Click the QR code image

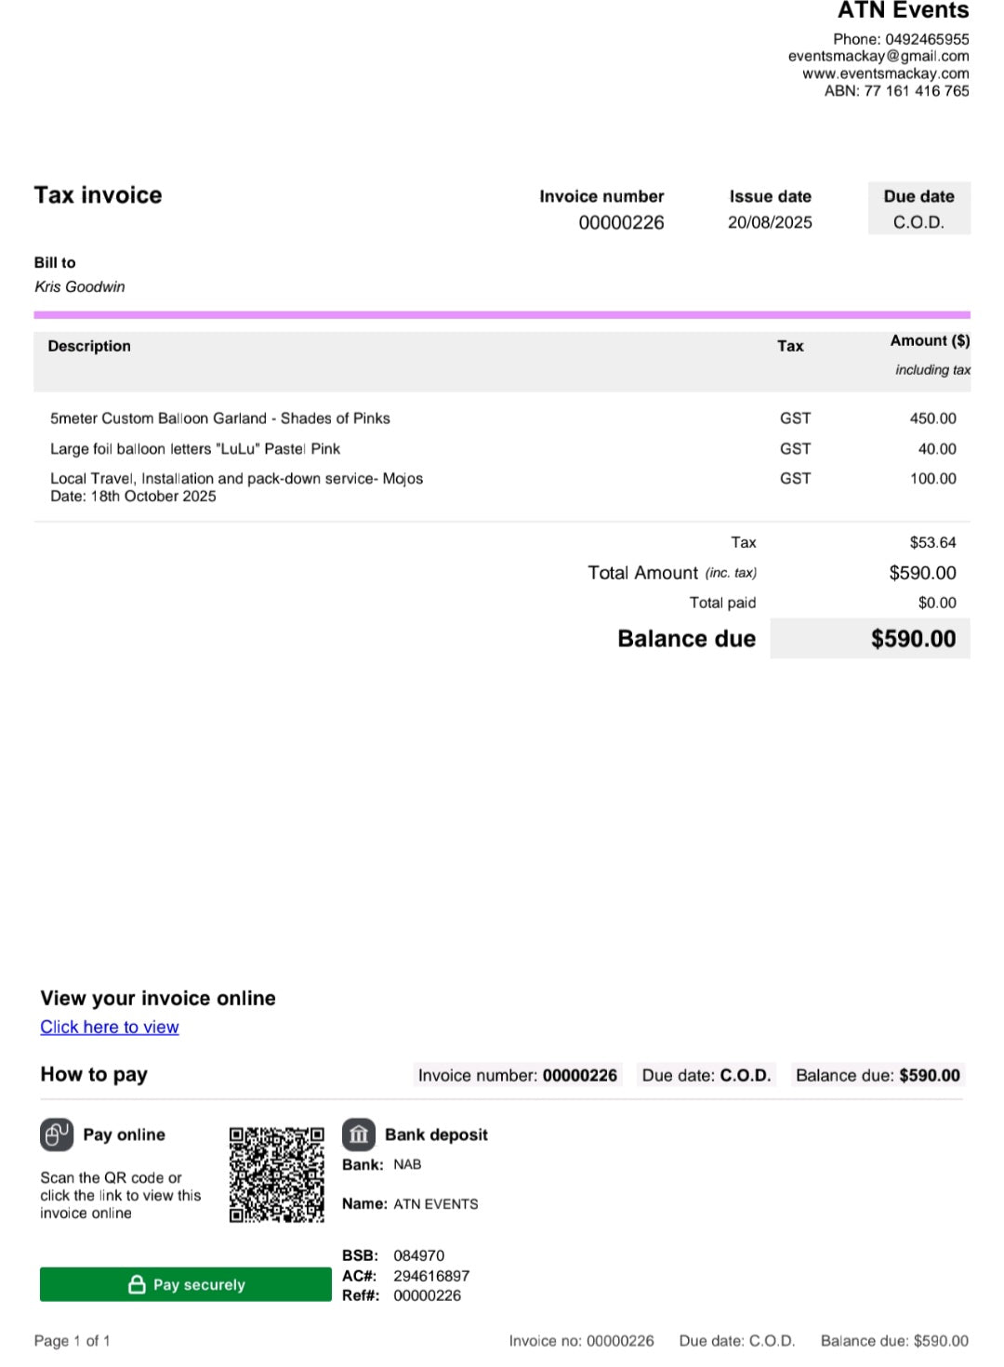click(x=277, y=1175)
